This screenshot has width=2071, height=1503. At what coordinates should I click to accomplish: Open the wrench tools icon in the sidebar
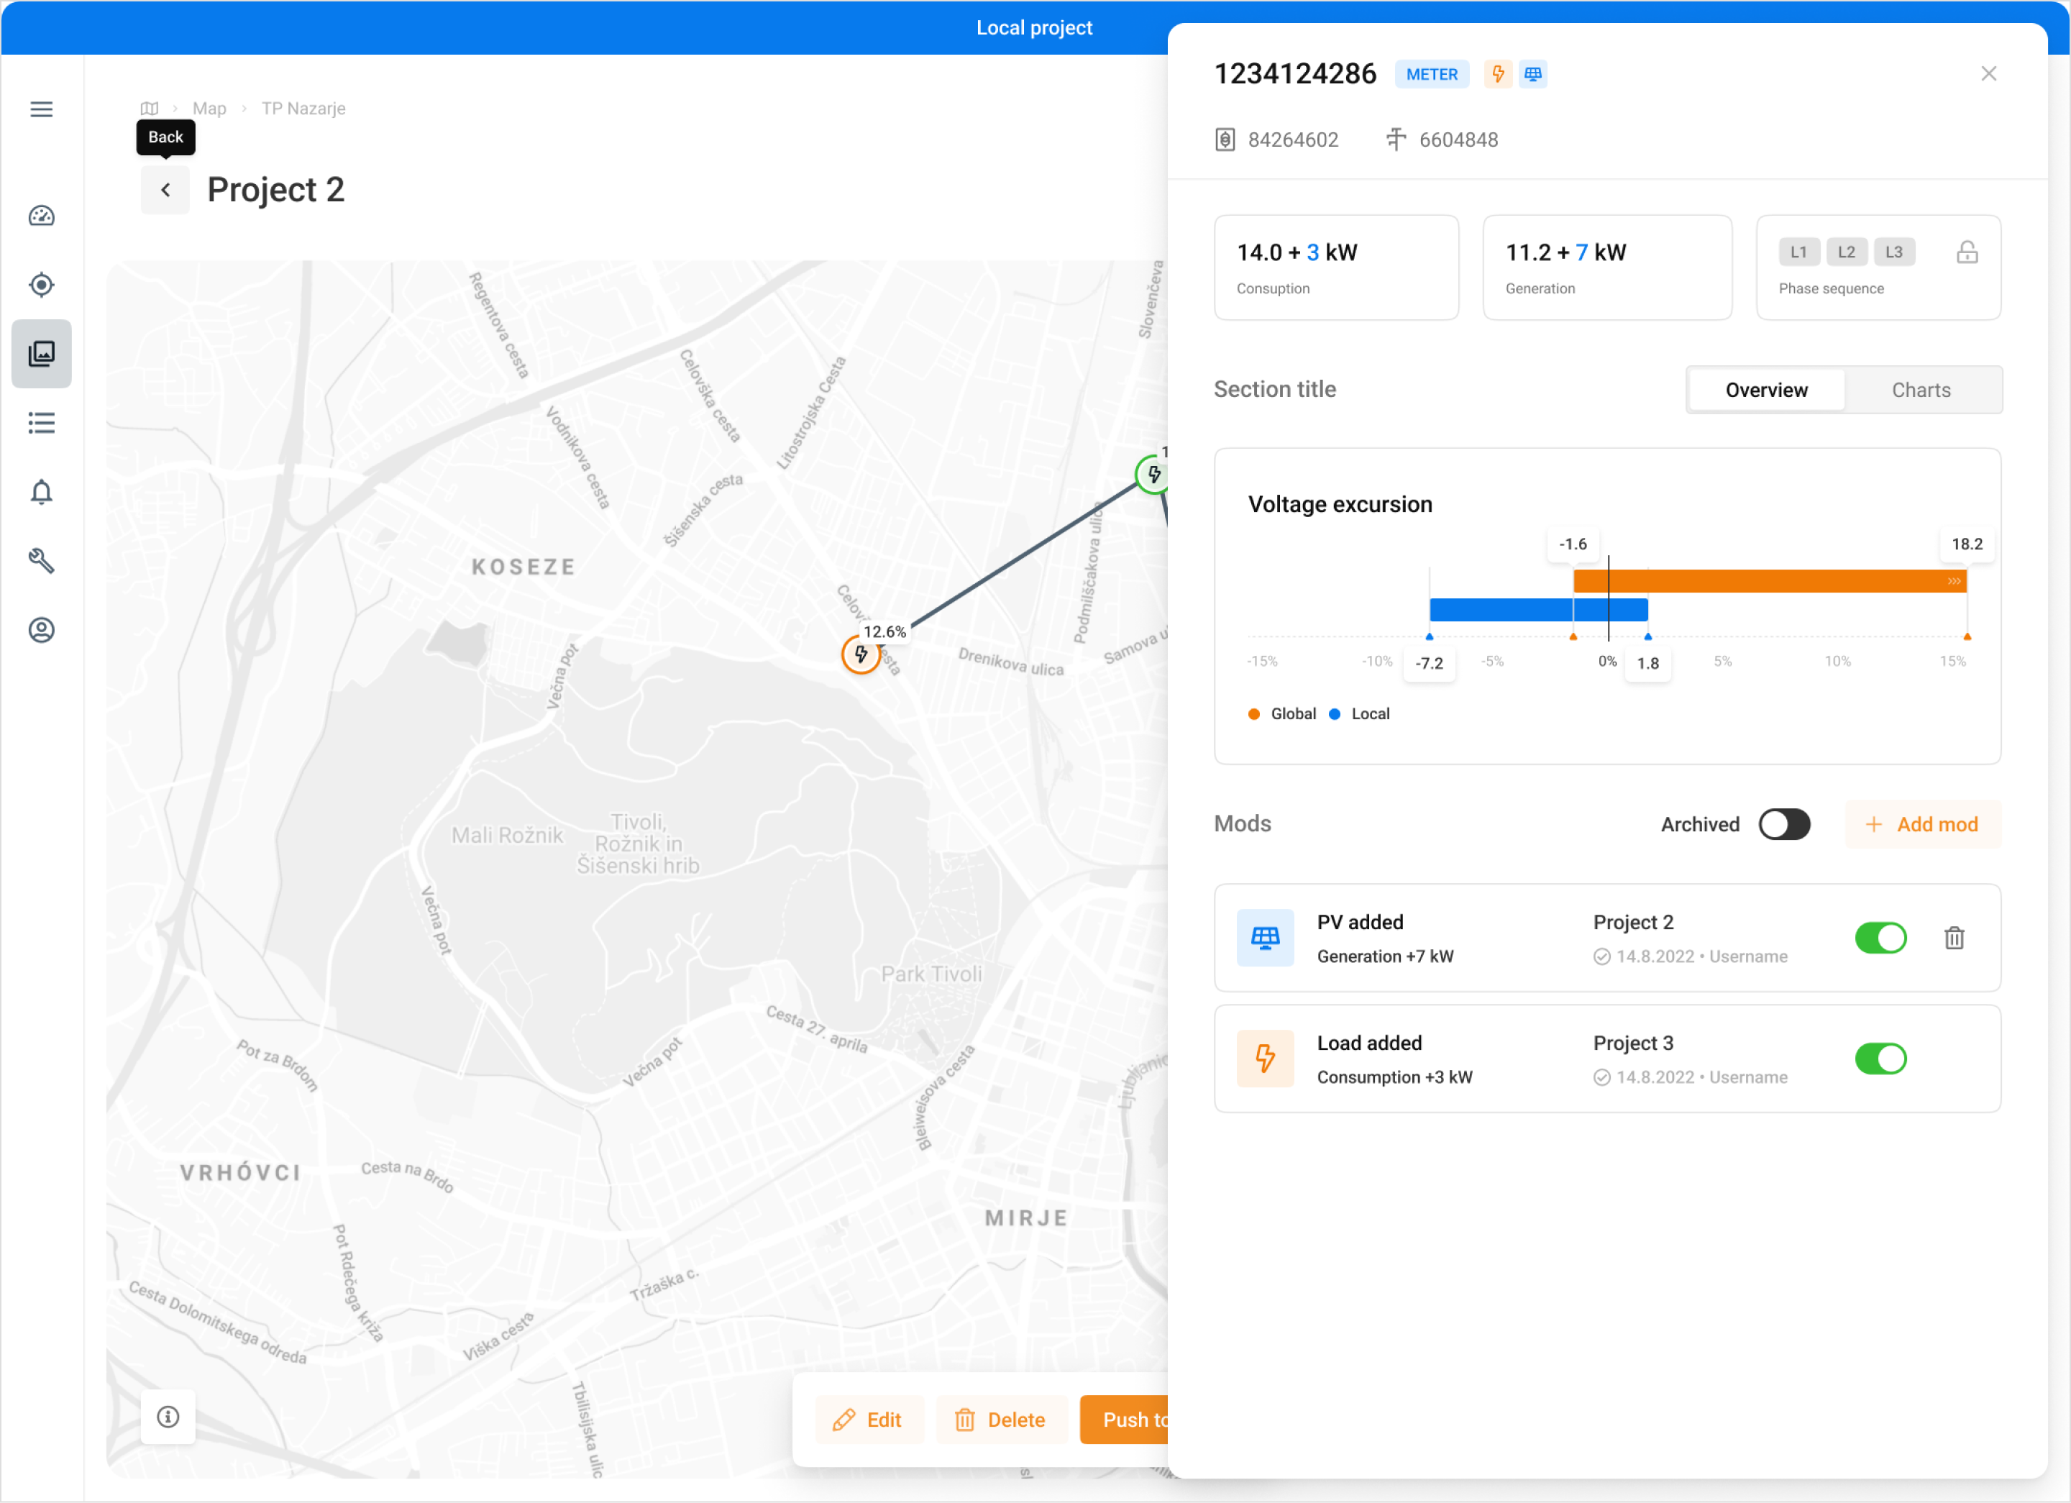point(41,561)
